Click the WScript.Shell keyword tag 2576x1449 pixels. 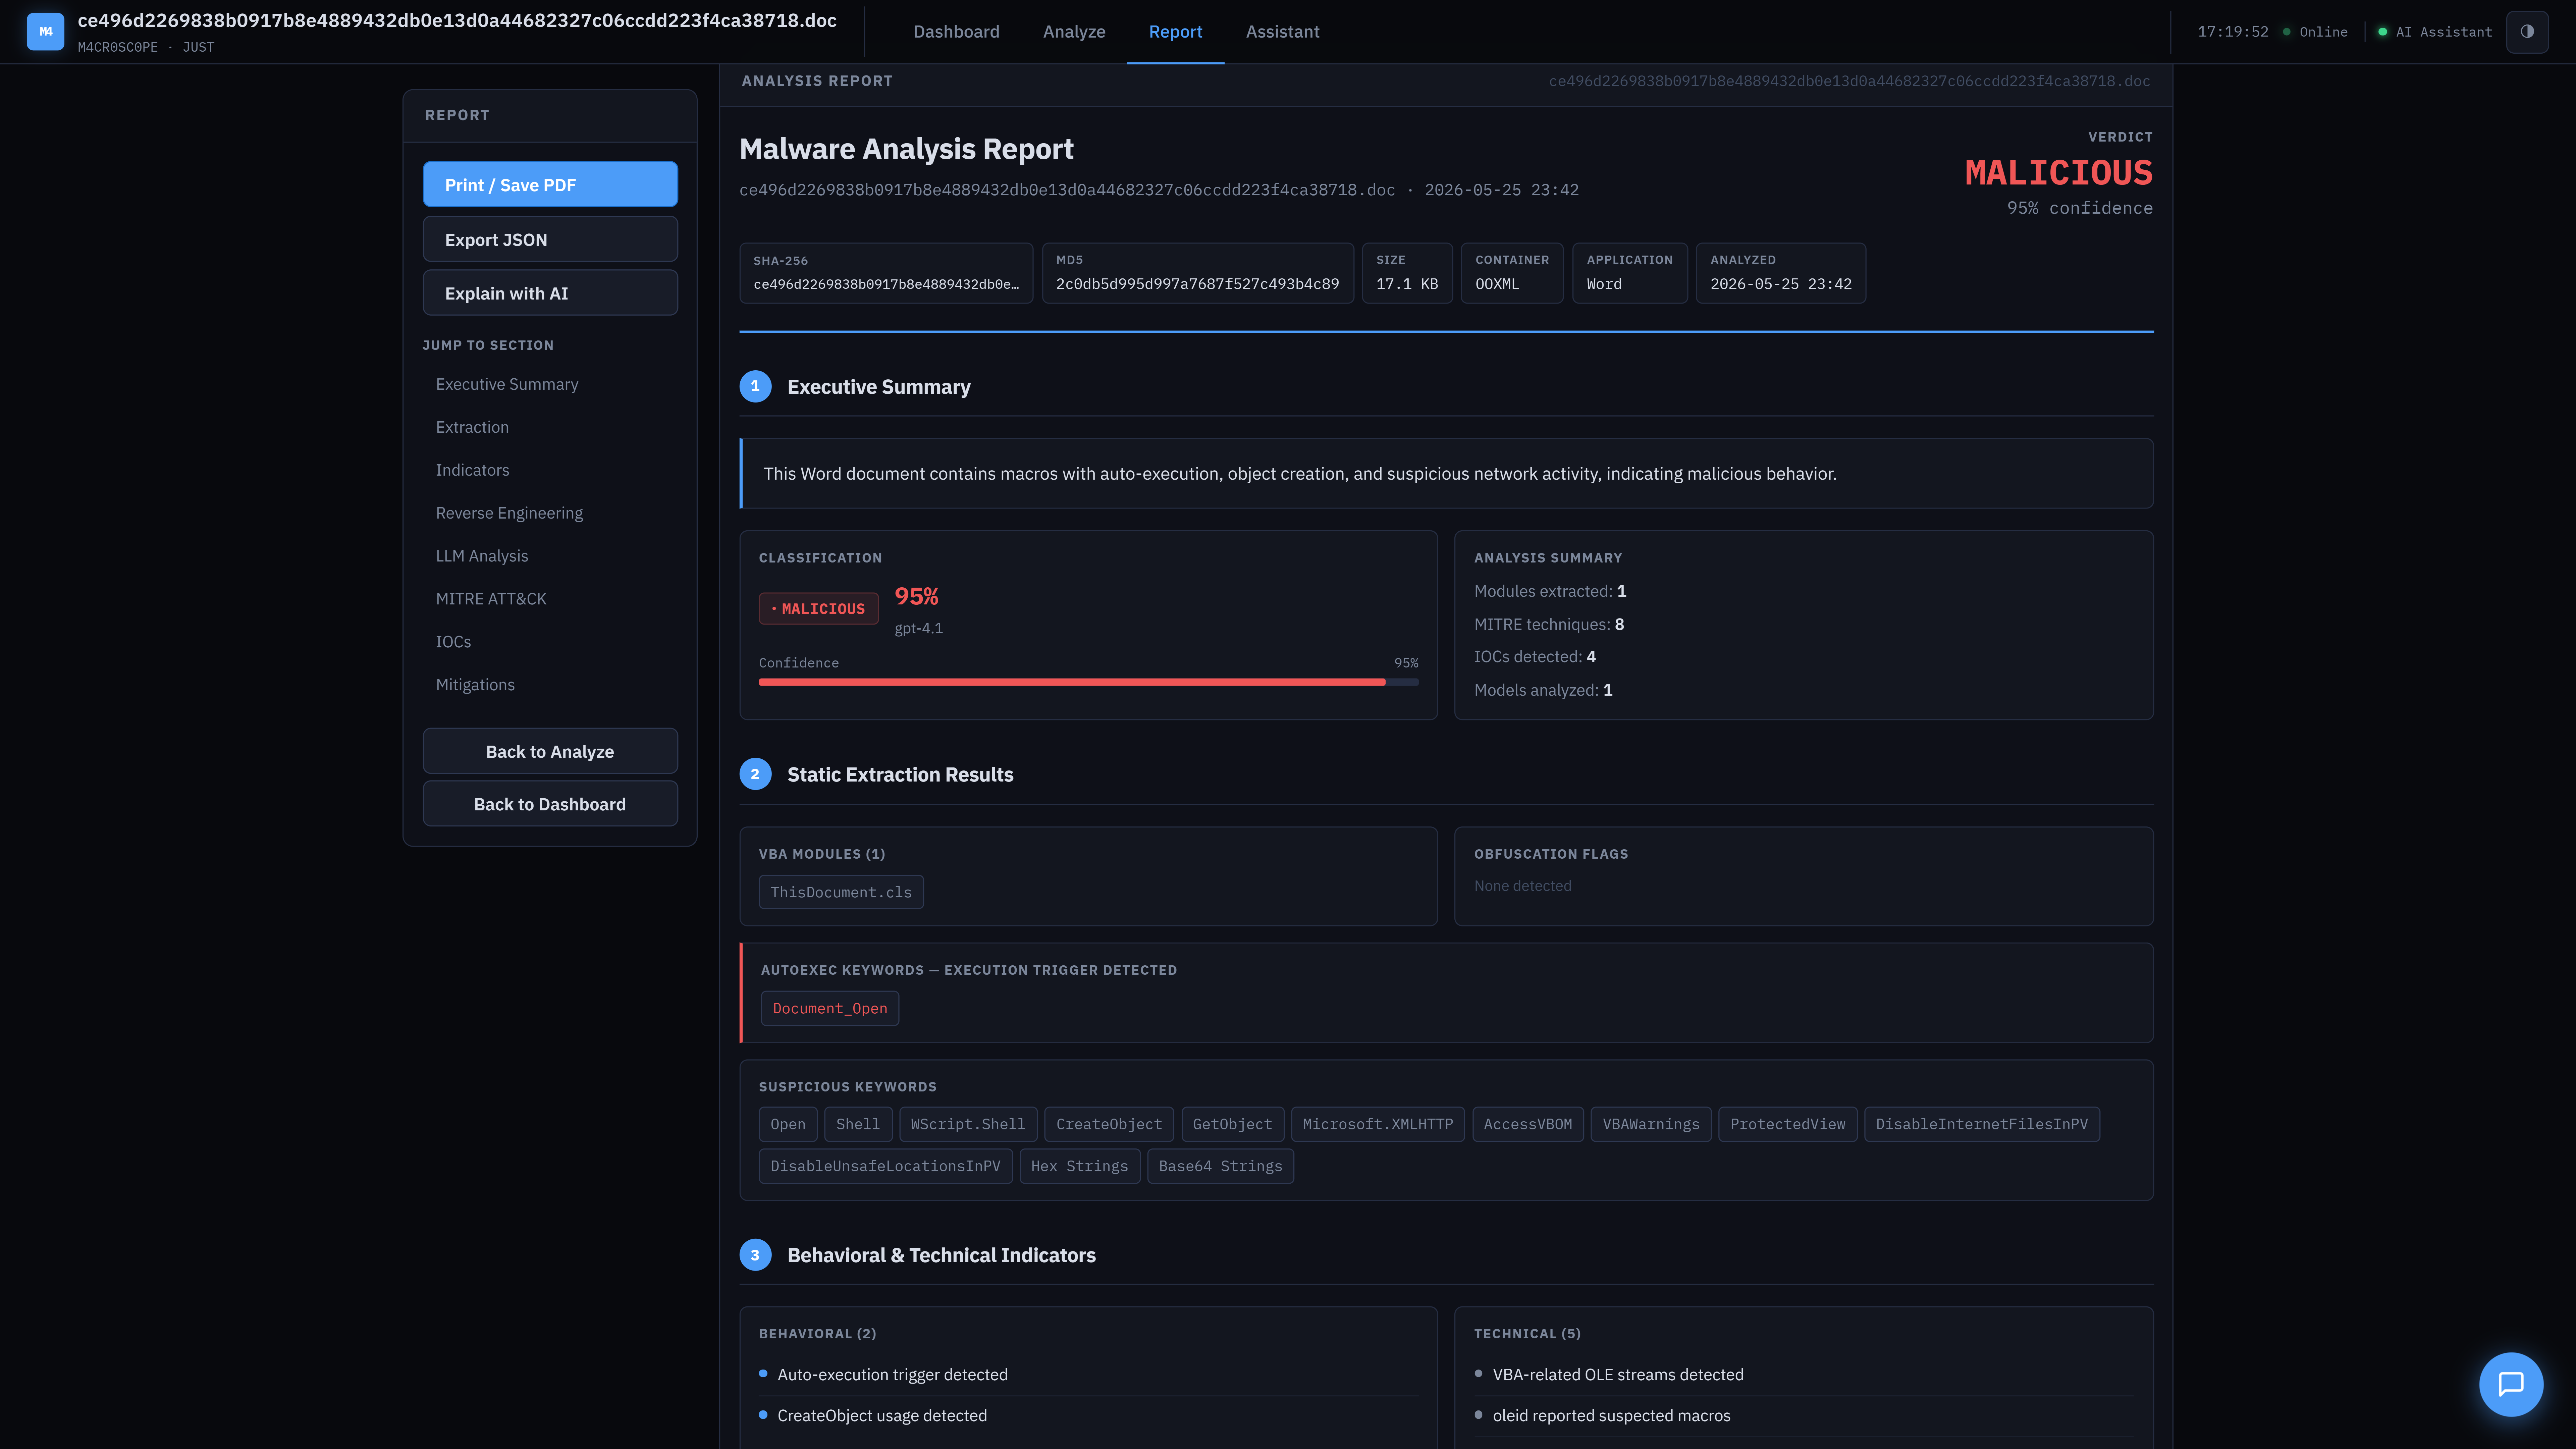click(x=968, y=1124)
